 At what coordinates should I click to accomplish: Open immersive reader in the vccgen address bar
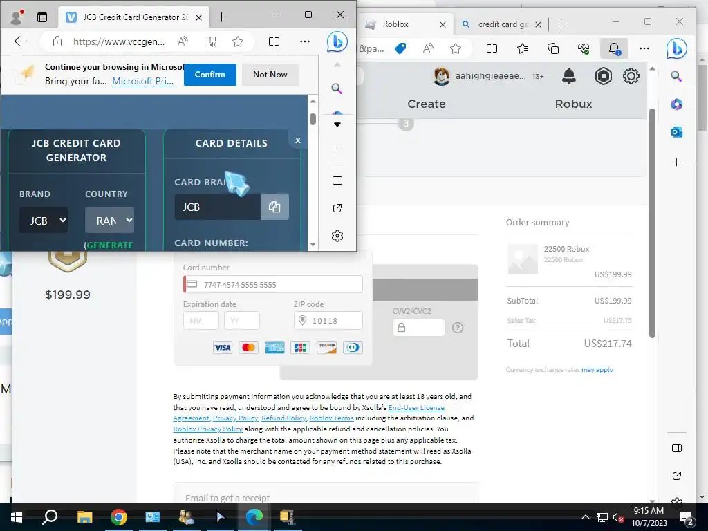click(x=210, y=41)
